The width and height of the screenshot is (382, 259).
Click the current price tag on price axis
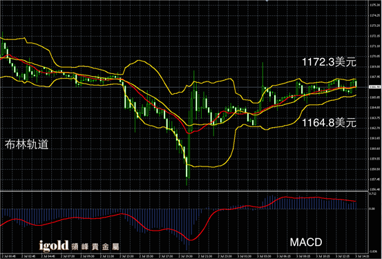(x=375, y=87)
